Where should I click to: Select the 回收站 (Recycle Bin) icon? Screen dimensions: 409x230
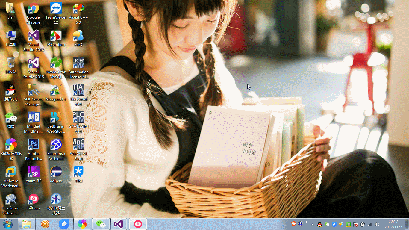click(x=11, y=65)
